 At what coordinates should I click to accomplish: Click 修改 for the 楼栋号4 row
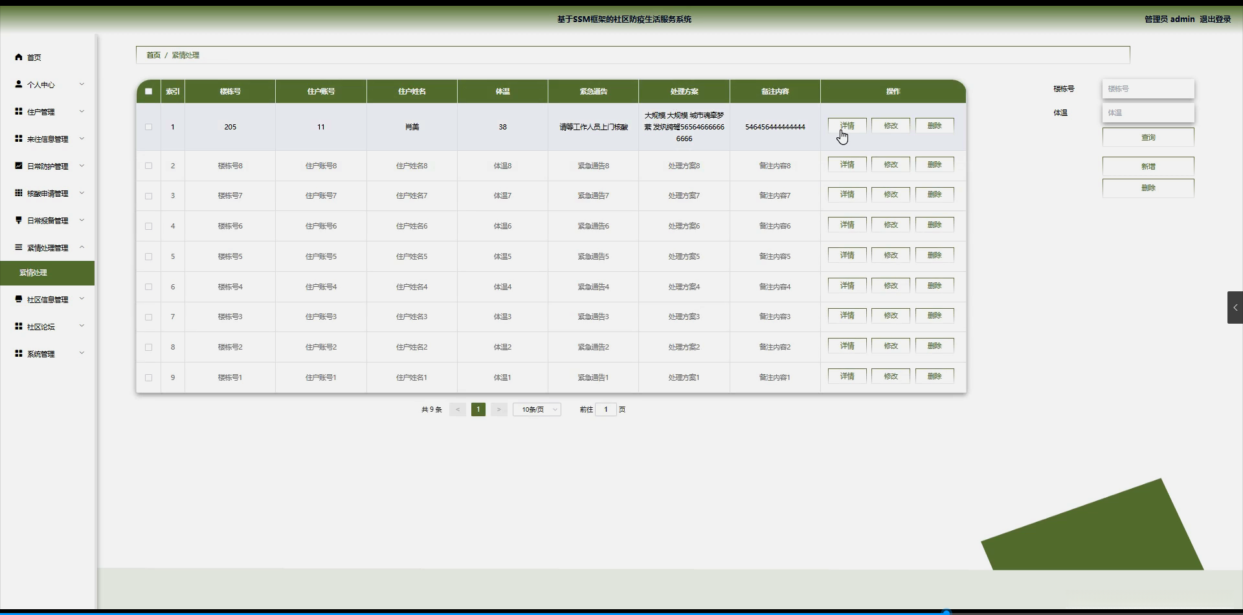click(891, 285)
